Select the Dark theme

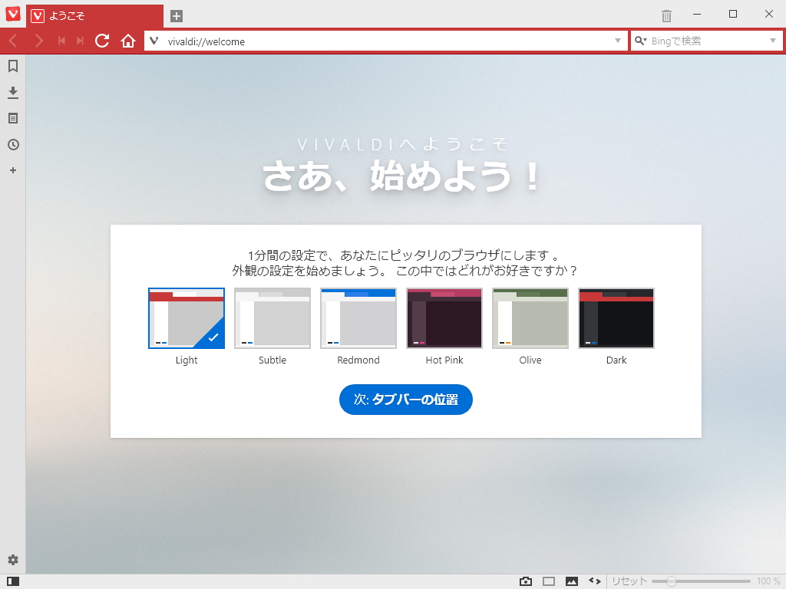coord(616,318)
